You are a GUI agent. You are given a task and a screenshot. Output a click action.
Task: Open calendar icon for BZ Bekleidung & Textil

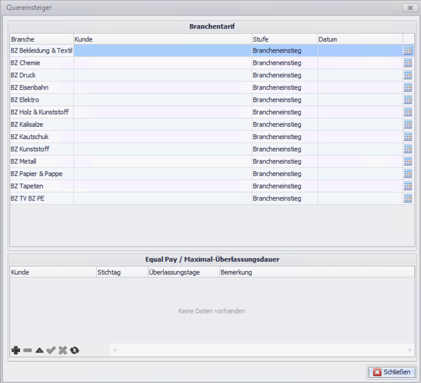(x=407, y=51)
